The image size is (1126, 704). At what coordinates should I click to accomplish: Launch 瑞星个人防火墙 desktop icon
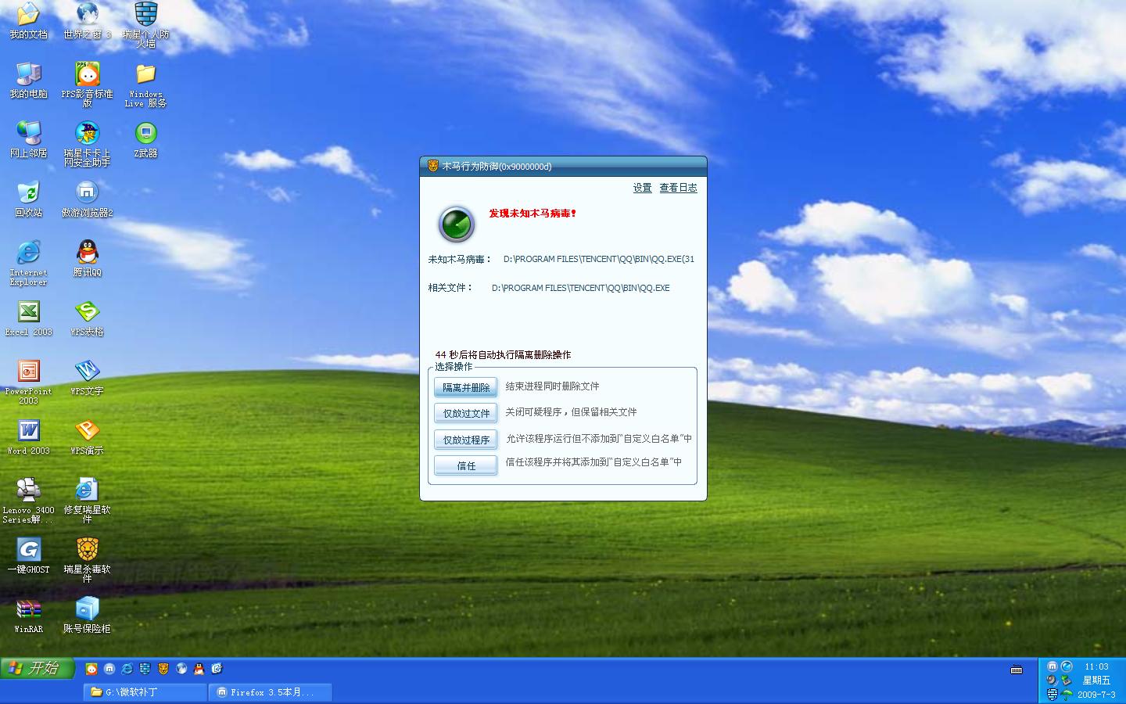point(145,25)
